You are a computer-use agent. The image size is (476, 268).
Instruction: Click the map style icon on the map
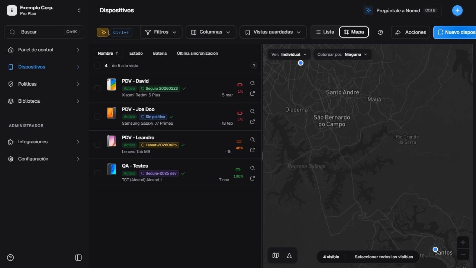point(276,255)
